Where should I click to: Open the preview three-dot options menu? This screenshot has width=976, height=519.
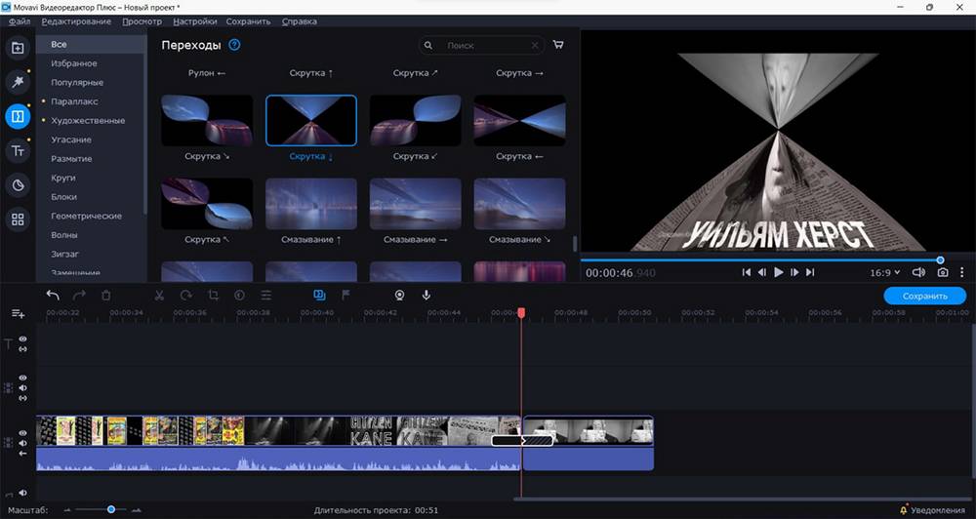click(x=961, y=272)
